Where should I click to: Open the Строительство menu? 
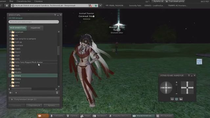pos(24,1)
